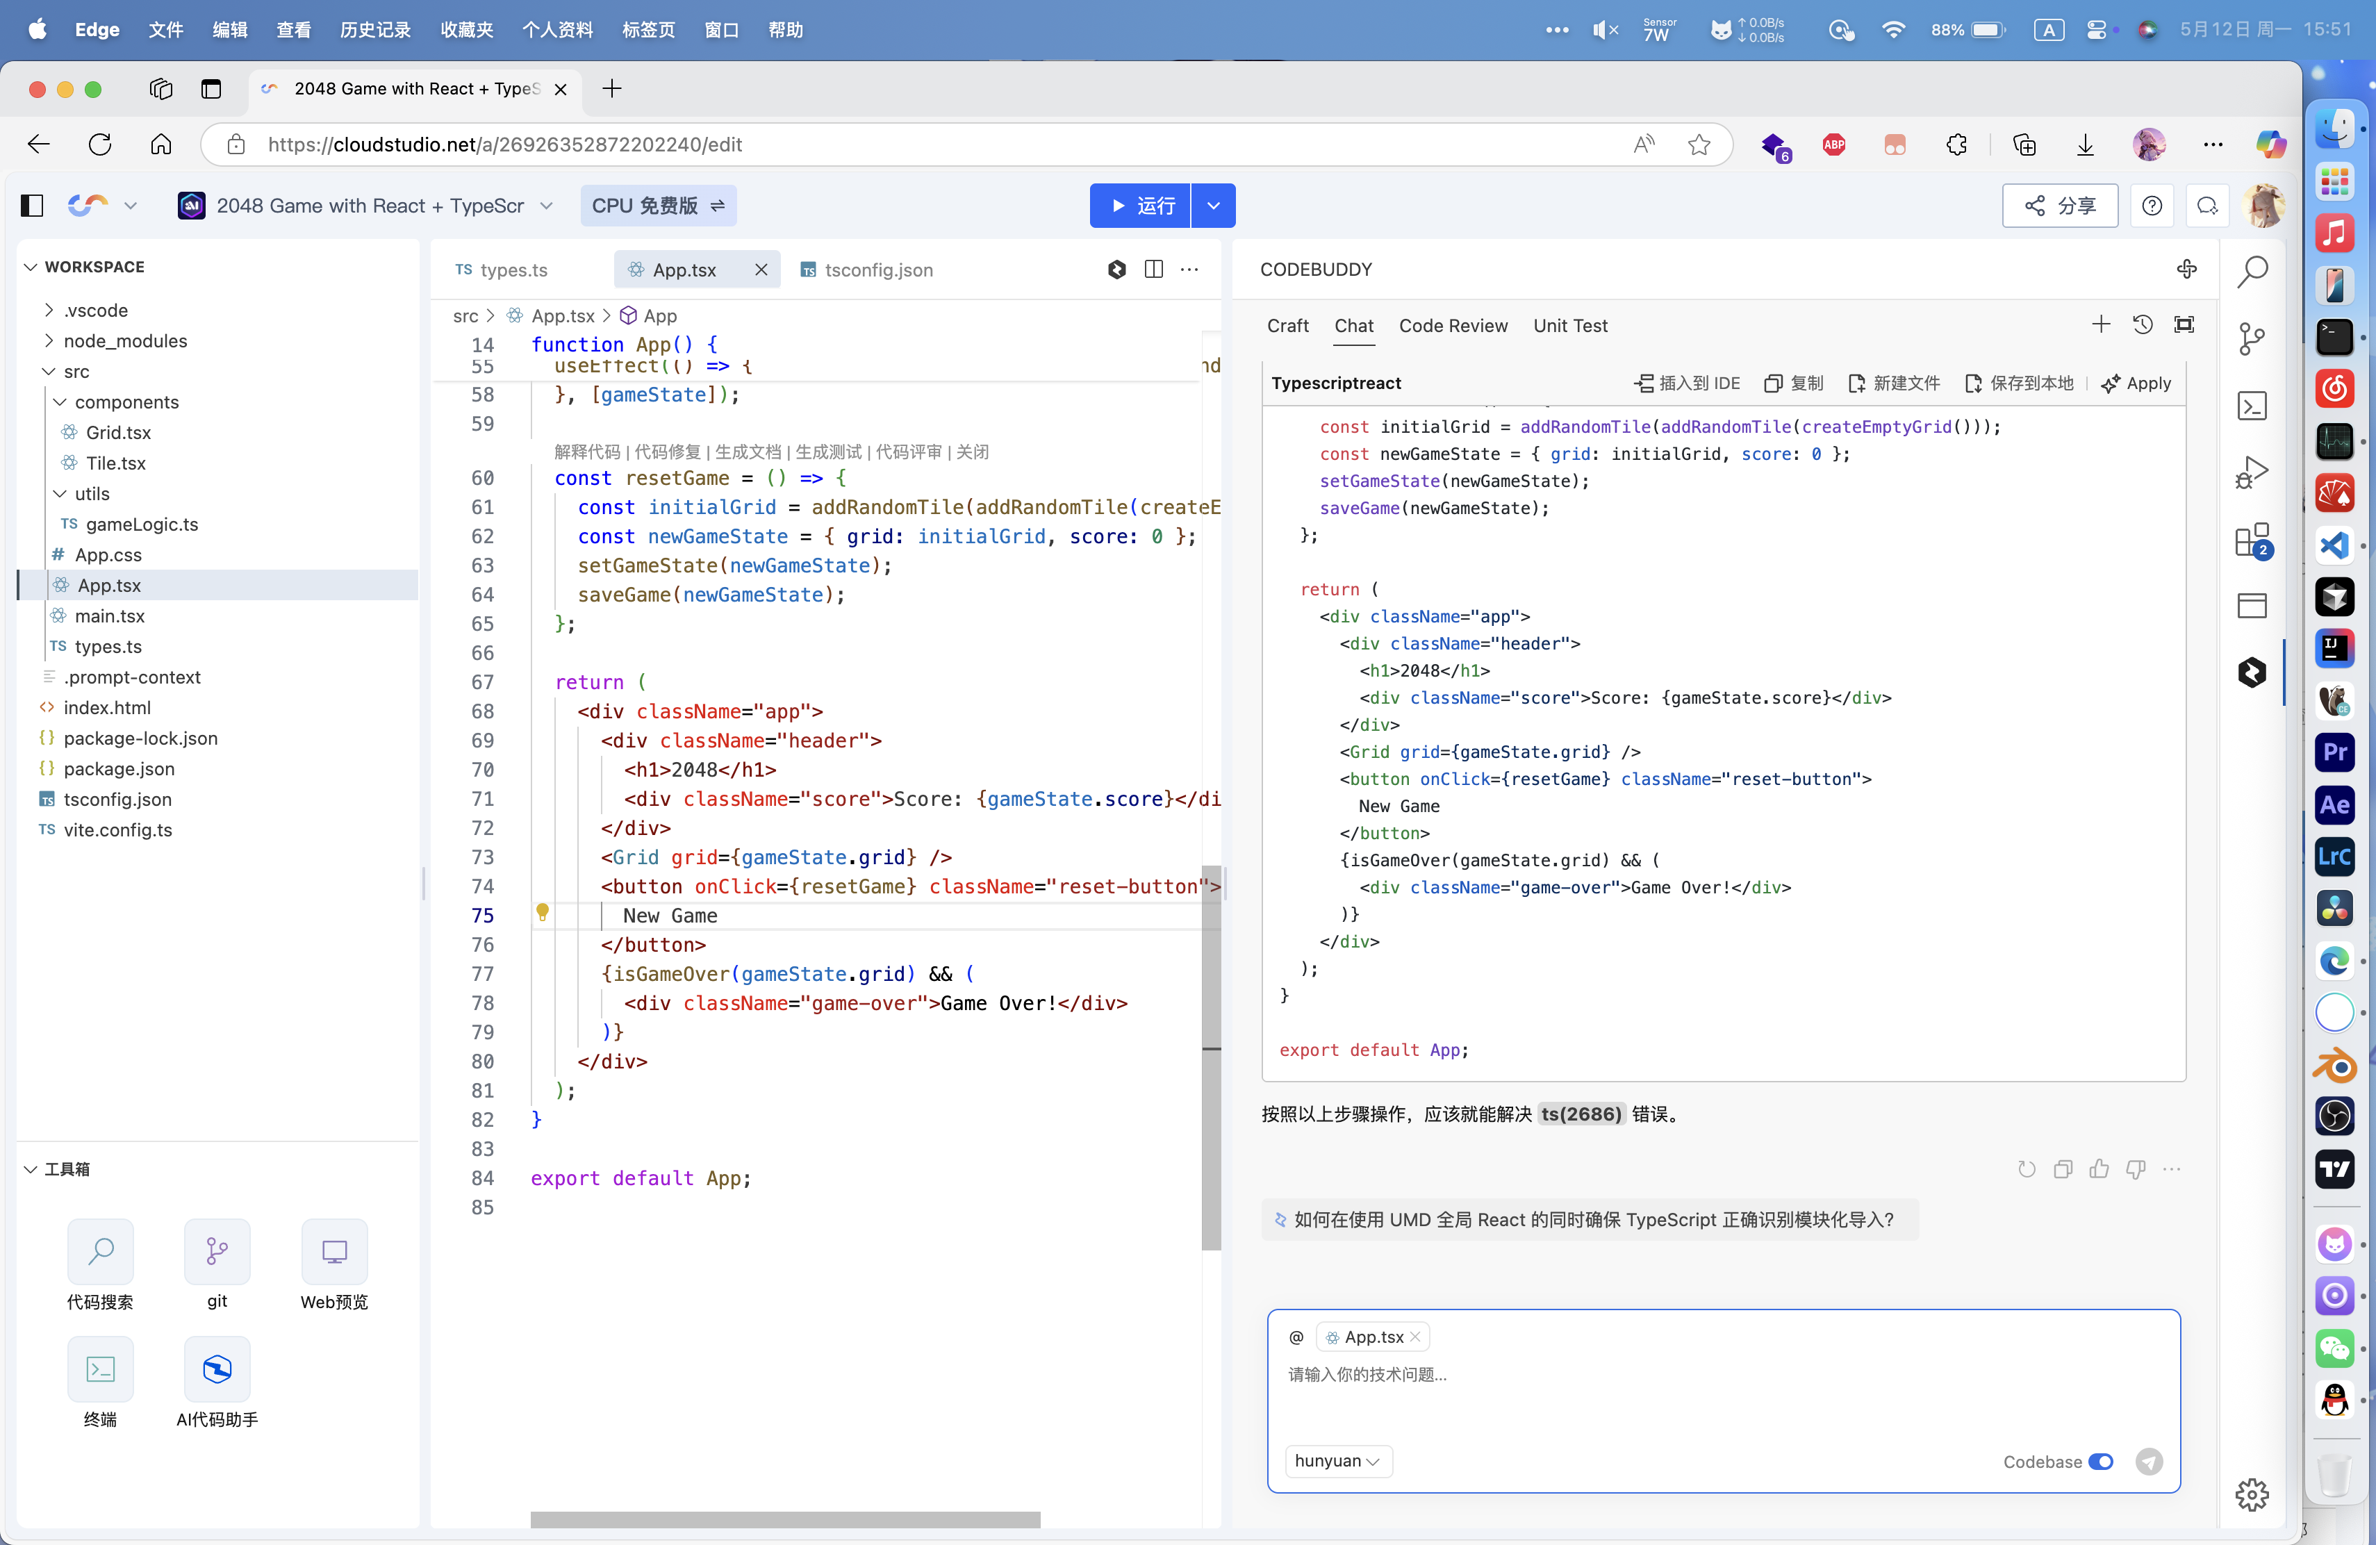Screen dimensions: 2376x1545
Task: Switch the CPU free edition spec
Action: pyautogui.click(x=658, y=206)
